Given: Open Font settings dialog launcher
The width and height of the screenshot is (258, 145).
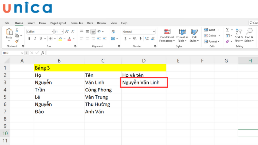Looking at the screenshot, I should (x=75, y=46).
